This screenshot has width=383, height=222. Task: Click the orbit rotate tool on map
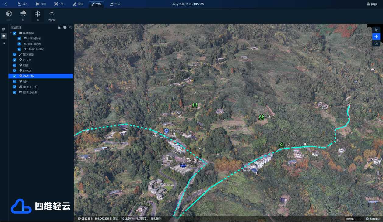click(x=376, y=43)
